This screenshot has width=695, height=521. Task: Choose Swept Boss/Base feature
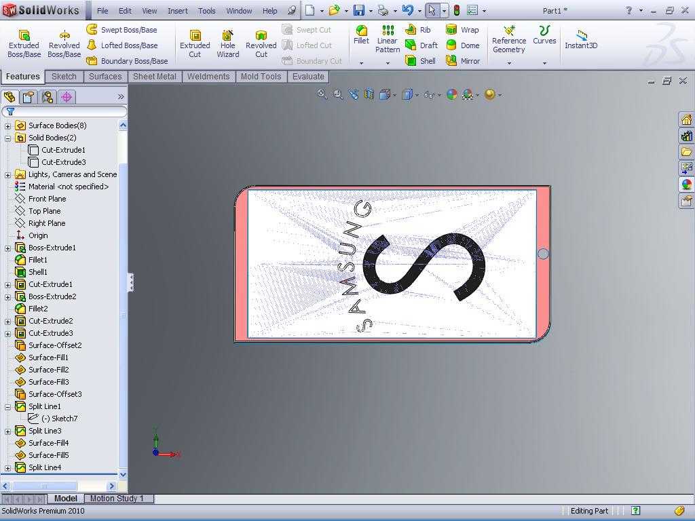(122, 30)
